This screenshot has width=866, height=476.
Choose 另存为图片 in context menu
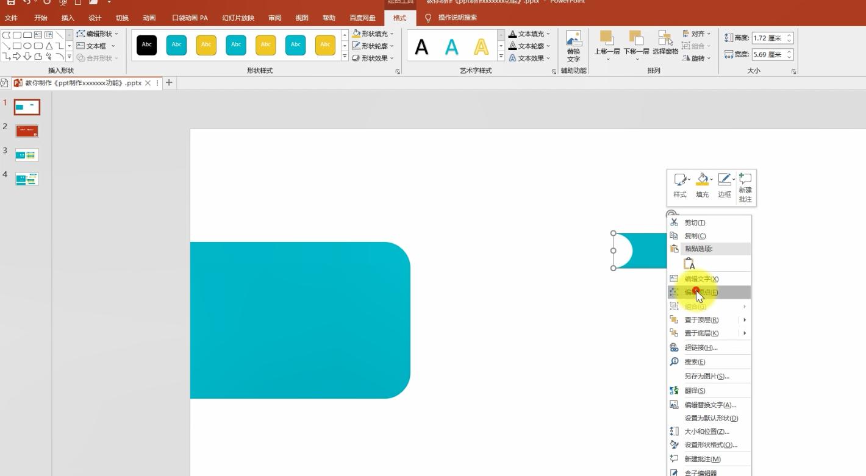pos(707,376)
